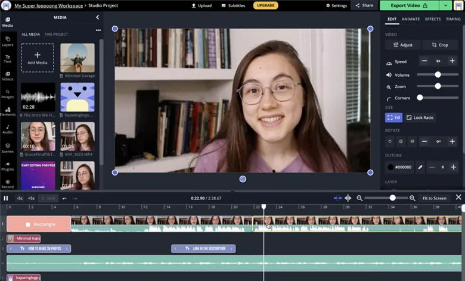Open the Videos sidebar panel

(x=7, y=76)
